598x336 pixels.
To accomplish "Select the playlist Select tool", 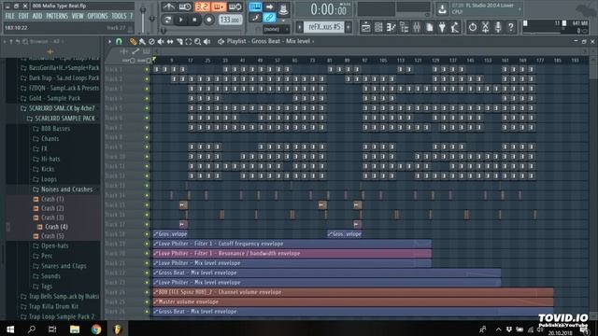I will tap(189, 41).
